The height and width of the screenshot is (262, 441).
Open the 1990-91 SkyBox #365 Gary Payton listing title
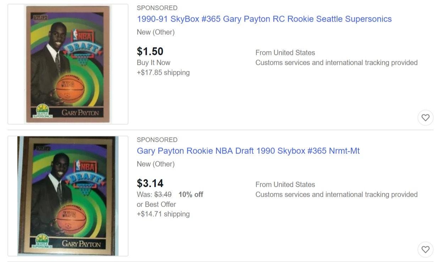pos(264,19)
